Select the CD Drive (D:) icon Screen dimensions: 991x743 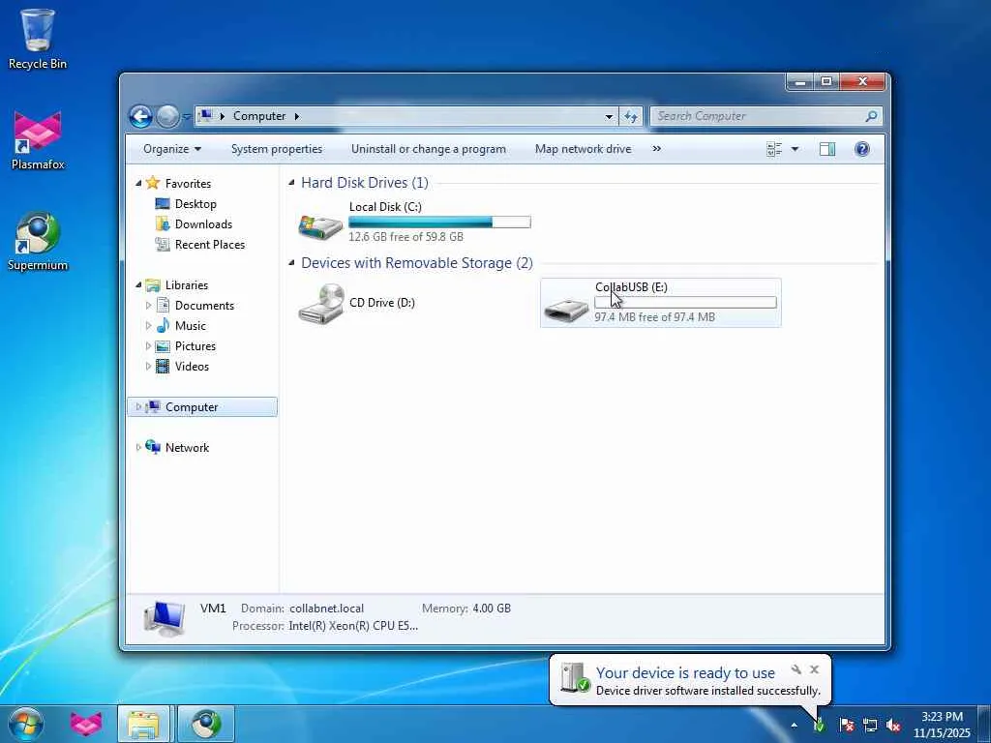click(x=321, y=304)
